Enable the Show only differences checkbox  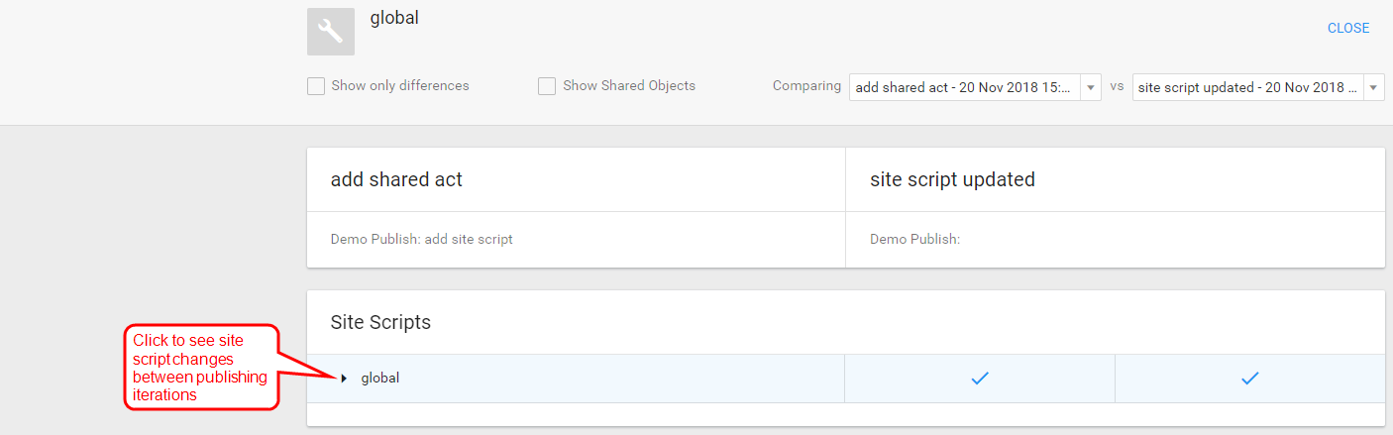(x=316, y=86)
